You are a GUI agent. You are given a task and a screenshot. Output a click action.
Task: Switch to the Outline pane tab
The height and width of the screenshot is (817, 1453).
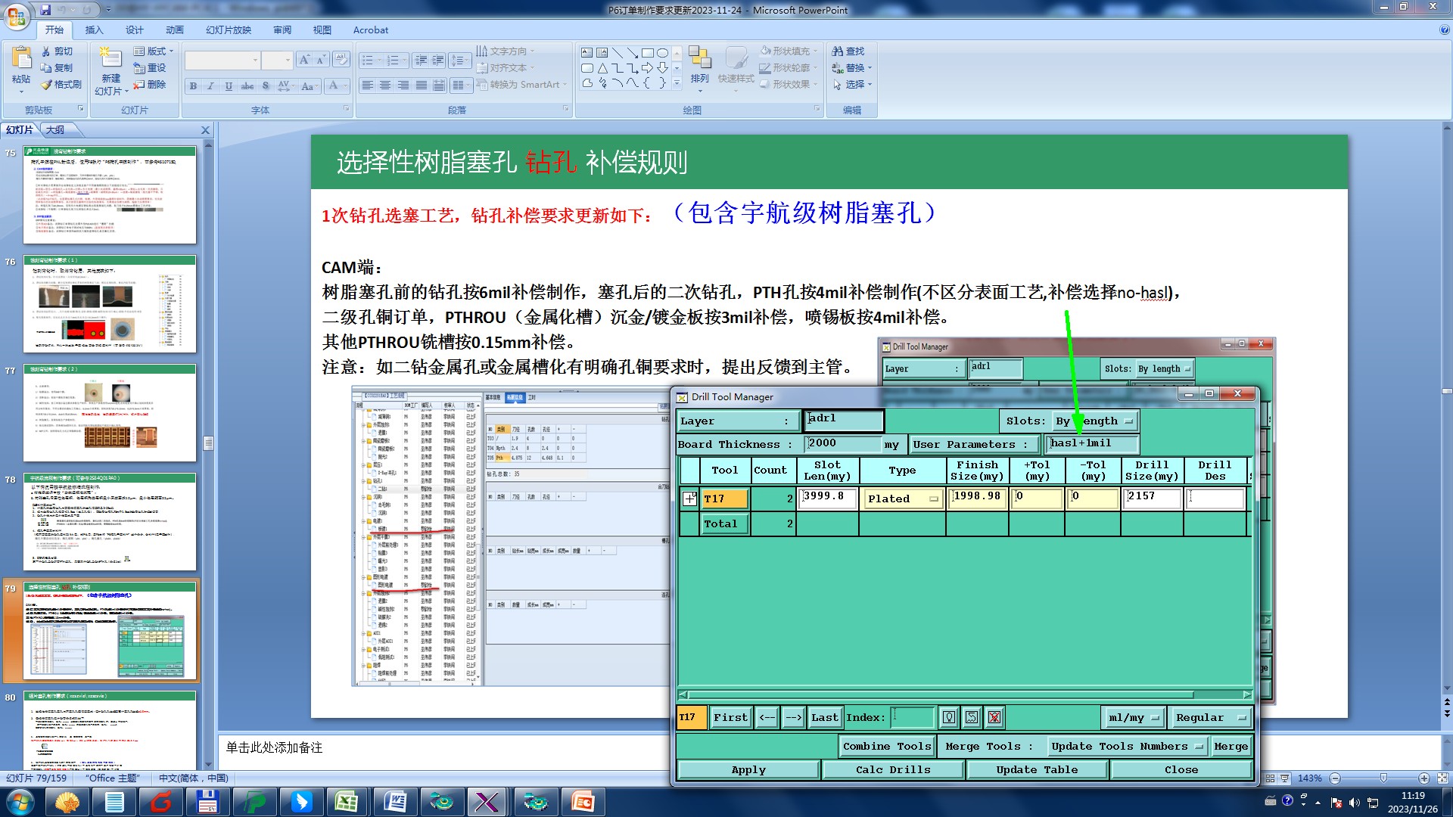55,129
